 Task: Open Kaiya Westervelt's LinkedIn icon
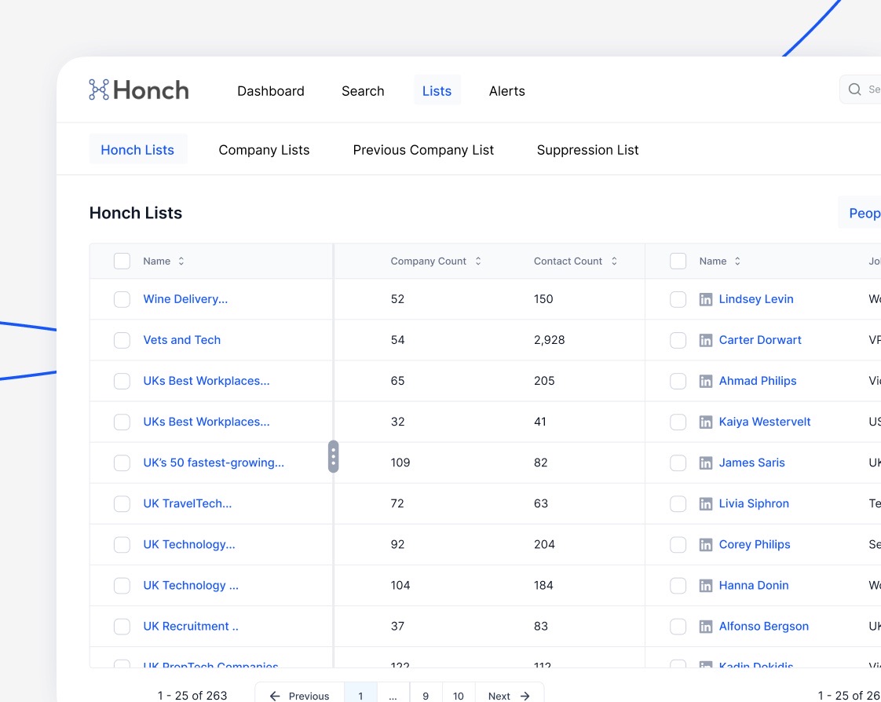pos(706,422)
